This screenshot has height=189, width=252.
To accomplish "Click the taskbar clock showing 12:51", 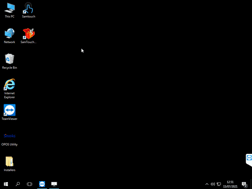I will coord(230,184).
